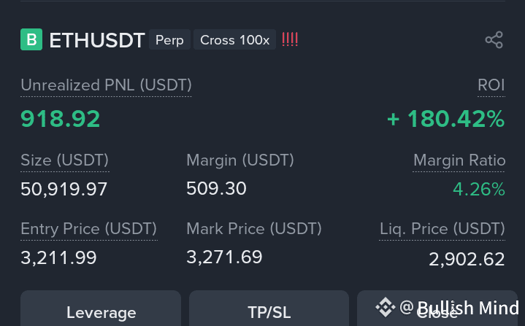Tap the Close position button
The image size is (525, 326).
click(437, 308)
